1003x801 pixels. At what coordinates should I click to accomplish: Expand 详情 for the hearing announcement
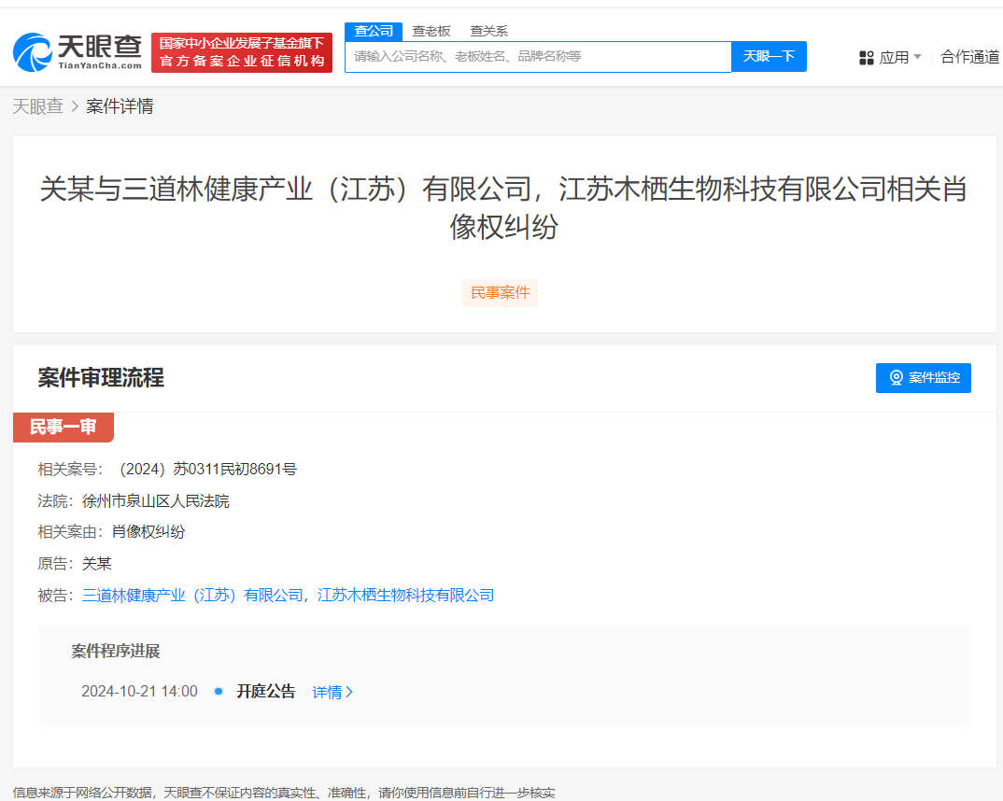332,691
